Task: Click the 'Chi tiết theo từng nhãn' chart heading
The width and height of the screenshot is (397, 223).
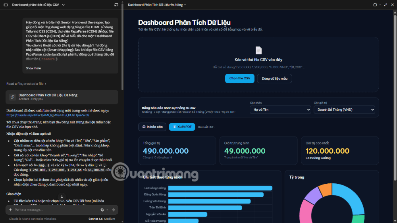Action: coord(162,177)
